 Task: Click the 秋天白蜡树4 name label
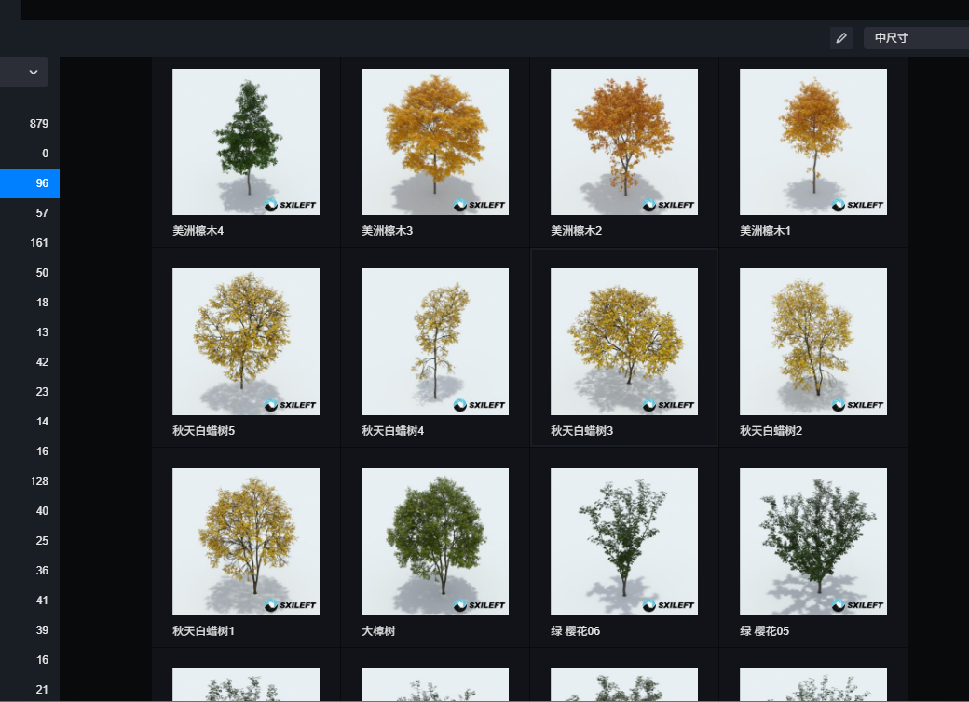pos(392,431)
